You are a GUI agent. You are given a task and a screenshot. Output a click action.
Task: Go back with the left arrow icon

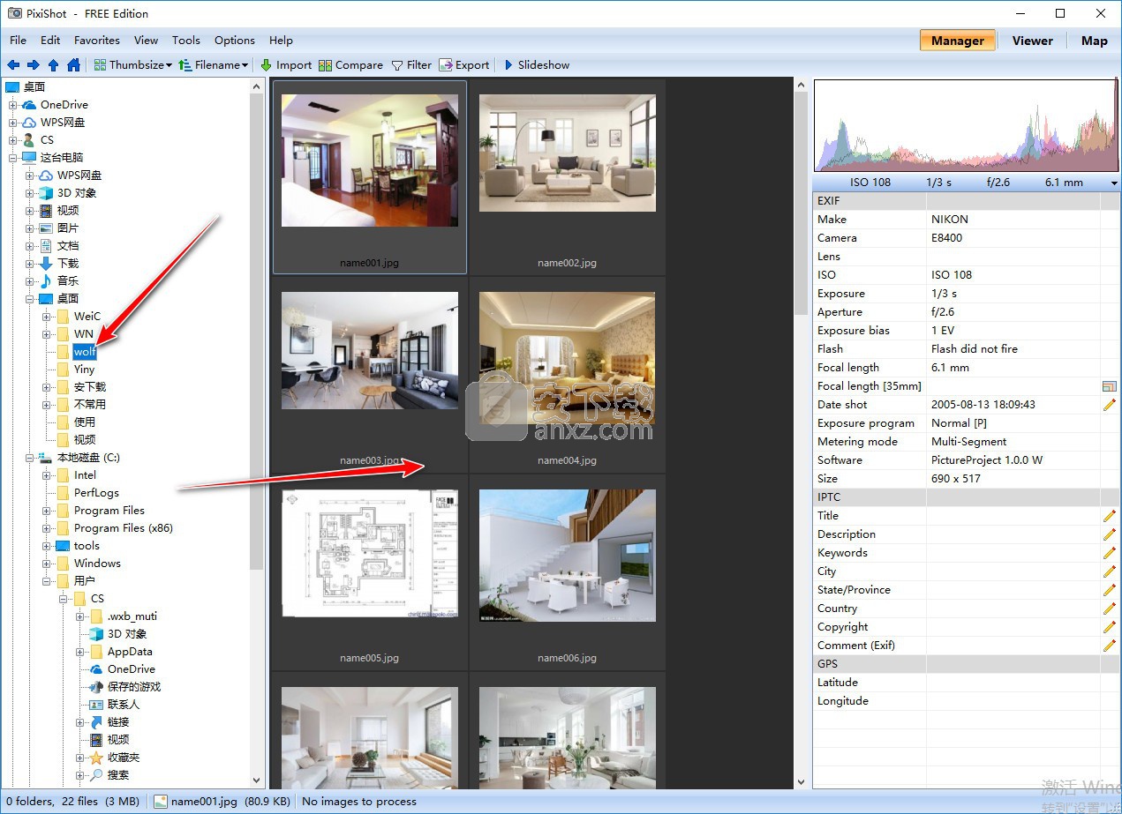pos(13,65)
